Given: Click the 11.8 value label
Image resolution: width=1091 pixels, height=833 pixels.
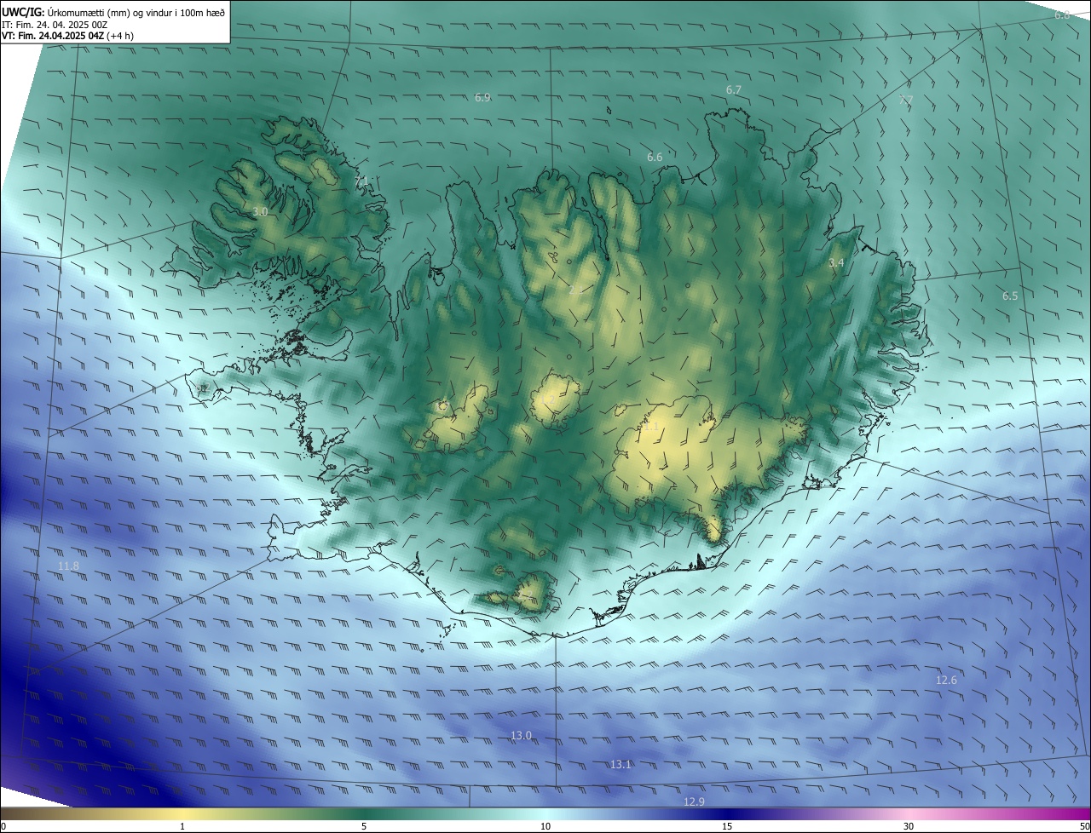Looking at the screenshot, I should click(68, 566).
